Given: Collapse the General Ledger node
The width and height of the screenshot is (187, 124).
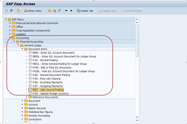Looking at the screenshot, I should tap(18, 45).
